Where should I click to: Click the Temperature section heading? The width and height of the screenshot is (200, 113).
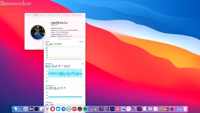coord(49,86)
